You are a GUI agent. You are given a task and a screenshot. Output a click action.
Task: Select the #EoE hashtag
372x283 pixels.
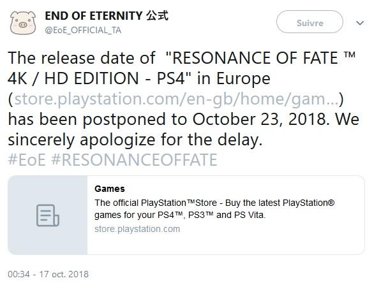[x=27, y=160]
